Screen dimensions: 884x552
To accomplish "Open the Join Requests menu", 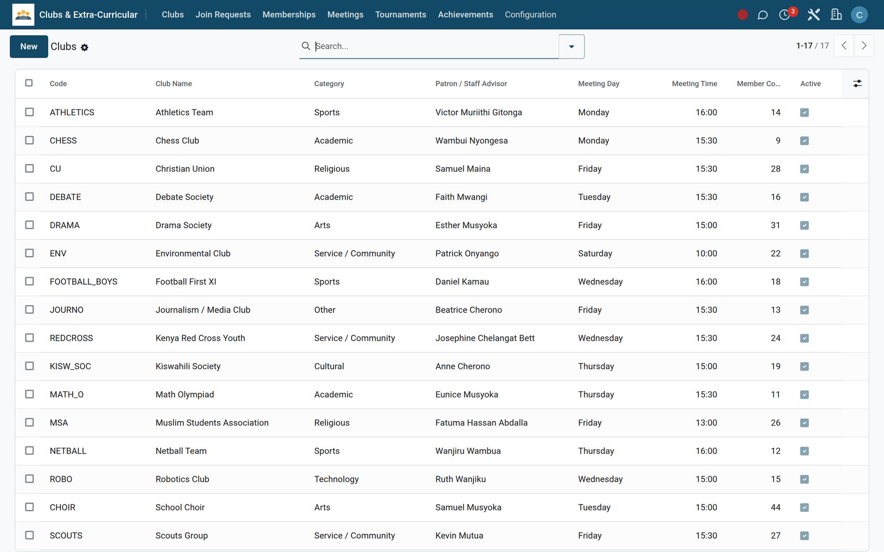I will click(223, 15).
